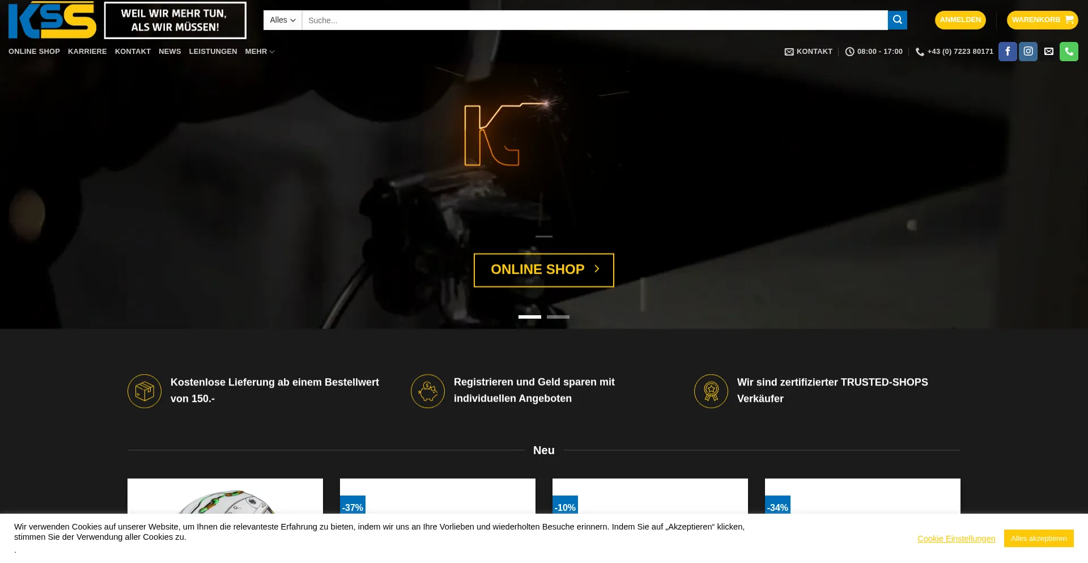Open the Alles category dropdown
This screenshot has width=1088, height=563.
[x=283, y=20]
